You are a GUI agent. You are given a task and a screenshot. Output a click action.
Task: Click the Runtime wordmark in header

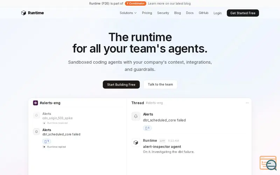(36, 13)
